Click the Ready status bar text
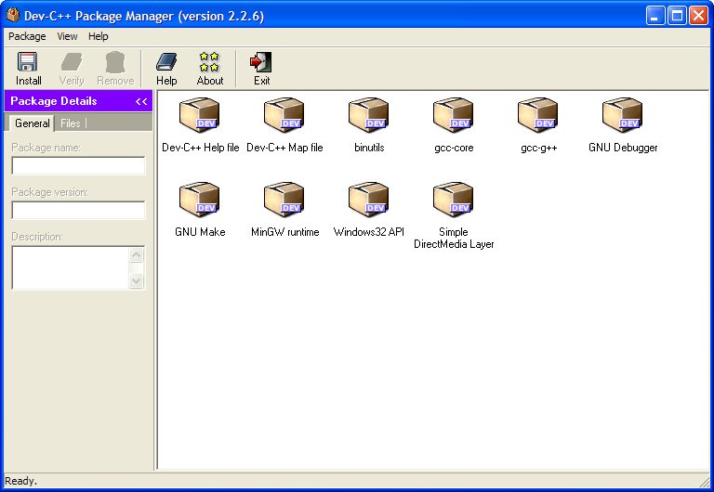The width and height of the screenshot is (714, 492). 21,481
